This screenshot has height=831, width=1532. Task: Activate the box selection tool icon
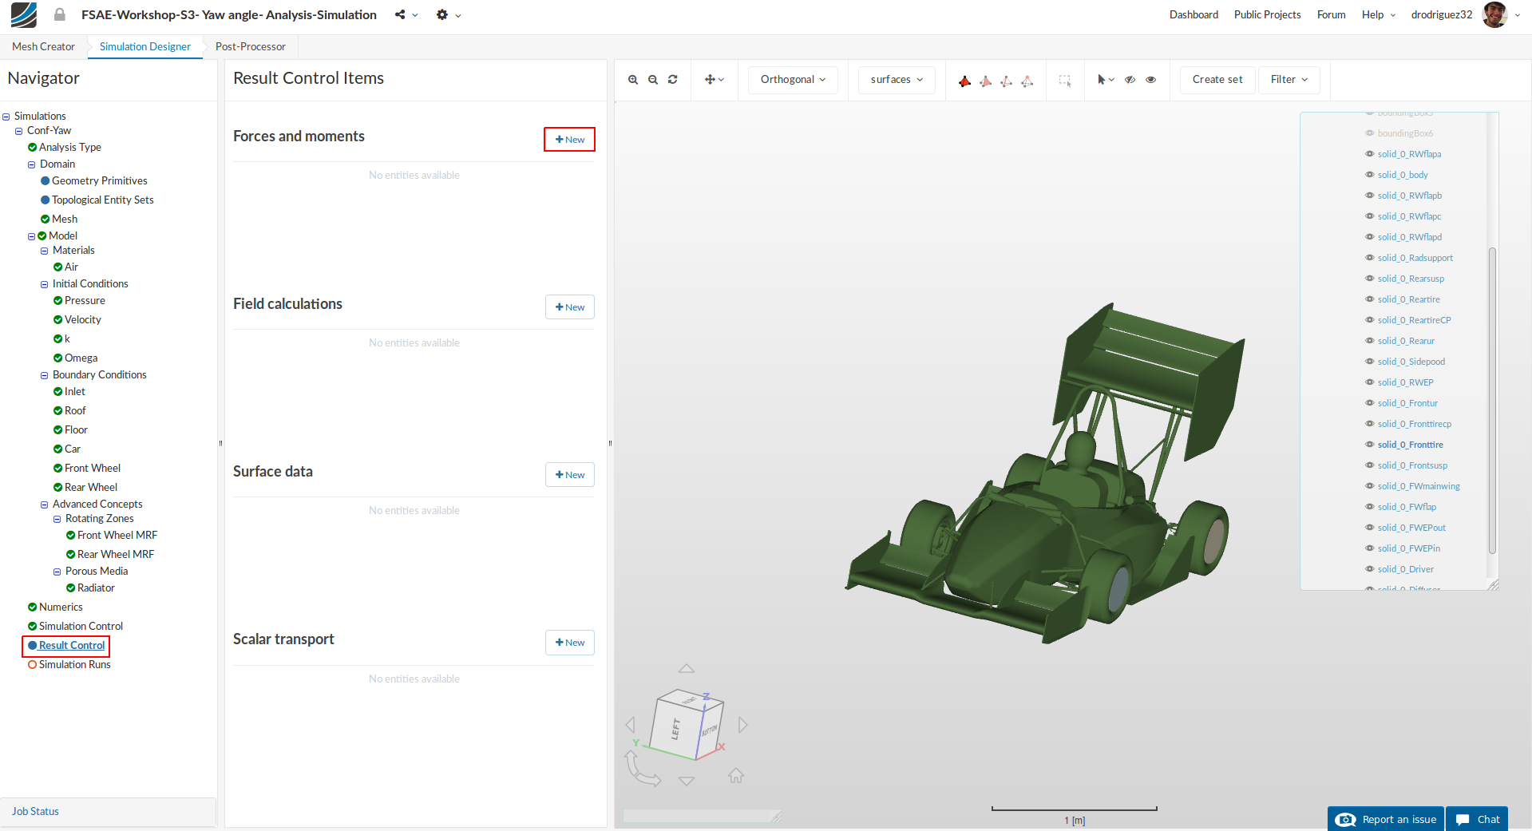tap(1065, 81)
